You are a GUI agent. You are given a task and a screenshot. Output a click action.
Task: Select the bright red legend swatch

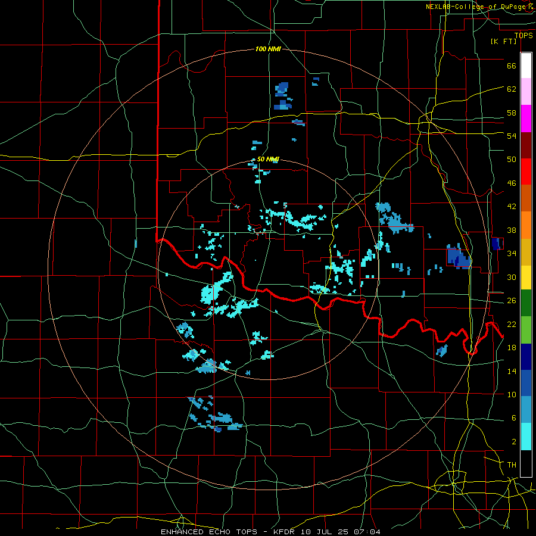click(526, 172)
